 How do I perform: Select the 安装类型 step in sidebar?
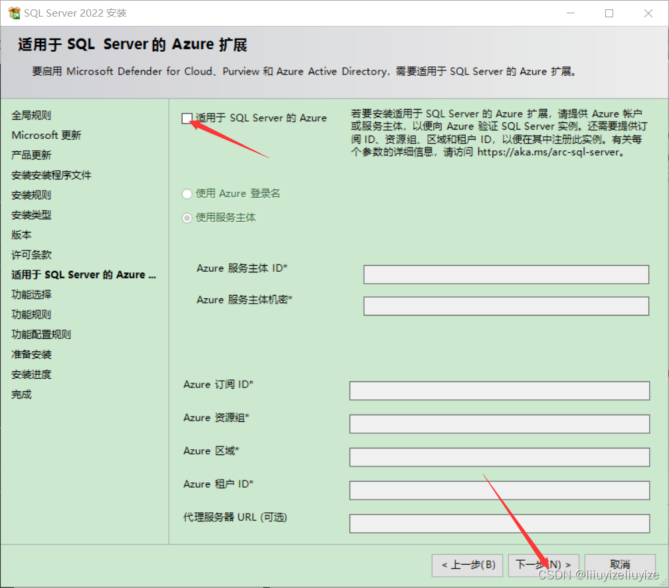coord(31,215)
